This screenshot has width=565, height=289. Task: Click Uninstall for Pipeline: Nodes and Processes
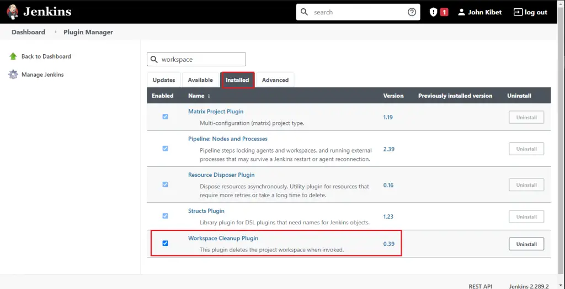pos(526,149)
